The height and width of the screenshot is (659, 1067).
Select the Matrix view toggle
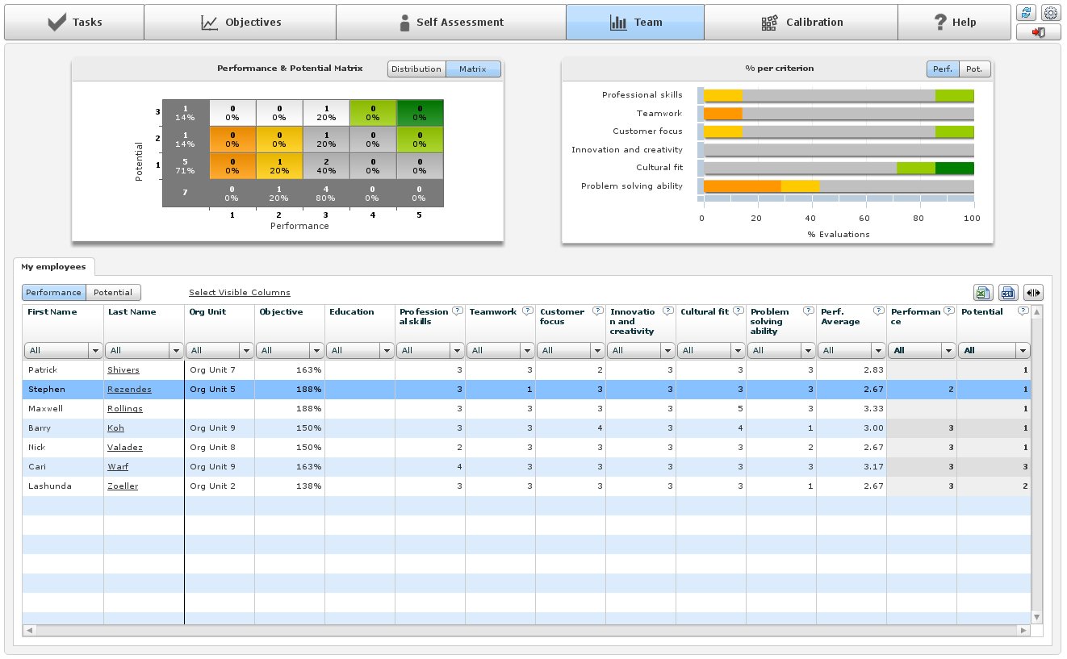pos(473,69)
